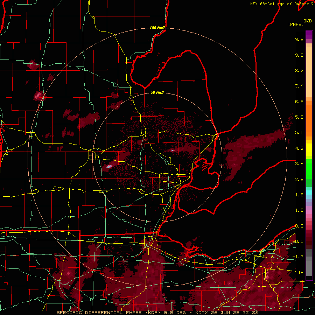315x315 pixels.
Task: Select the -0.5 legend value
Action: click(298, 241)
